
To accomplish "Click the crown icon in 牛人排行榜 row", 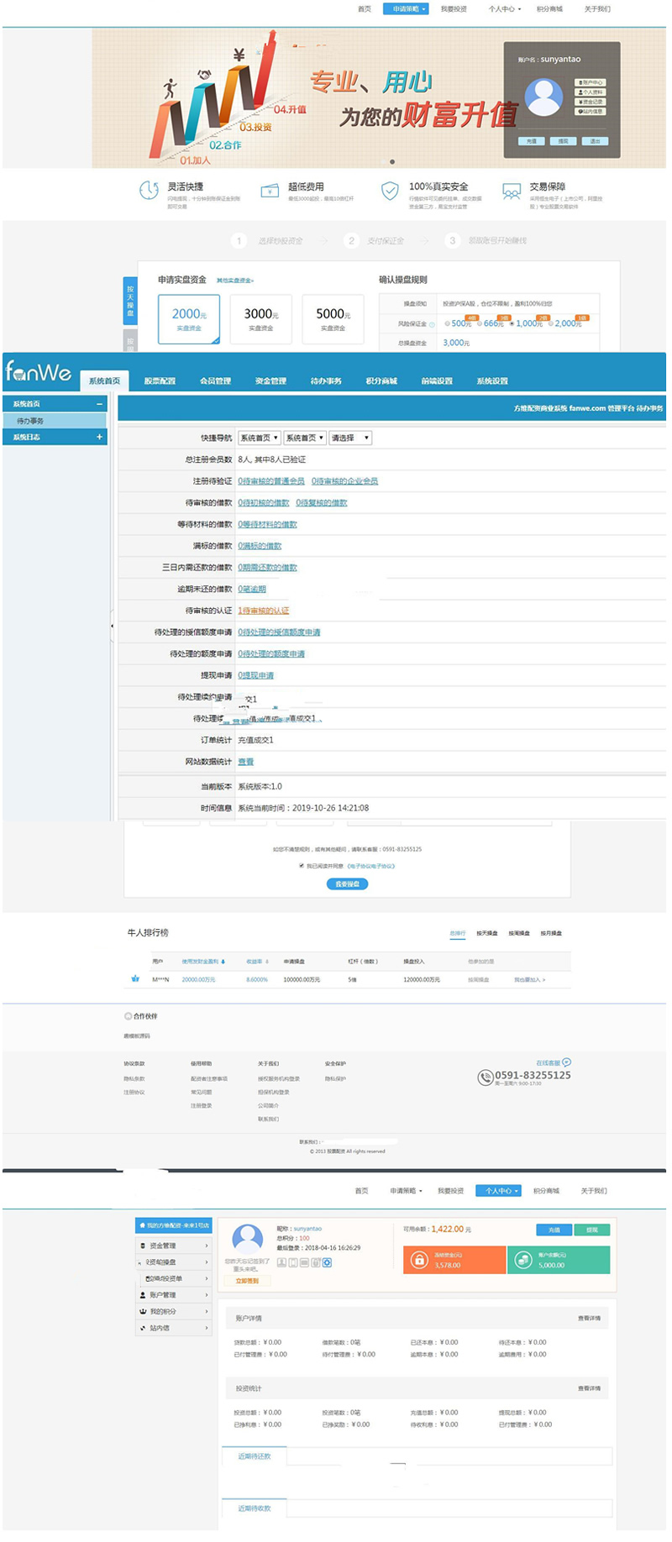I will pyautogui.click(x=135, y=979).
